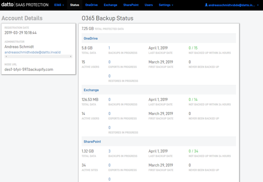The height and width of the screenshot is (182, 263).
Task: Select Exchange 14 active users value
Action: (83, 114)
